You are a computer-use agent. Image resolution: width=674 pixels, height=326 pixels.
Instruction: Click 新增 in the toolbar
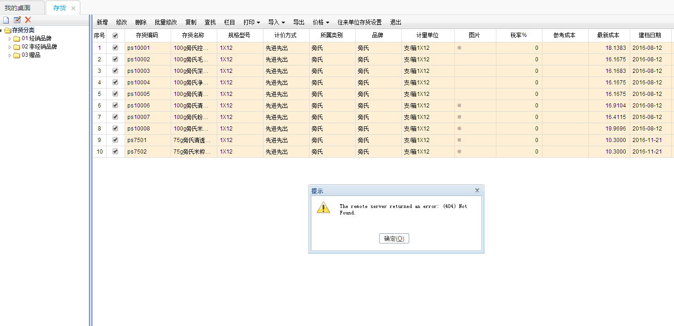(x=102, y=22)
